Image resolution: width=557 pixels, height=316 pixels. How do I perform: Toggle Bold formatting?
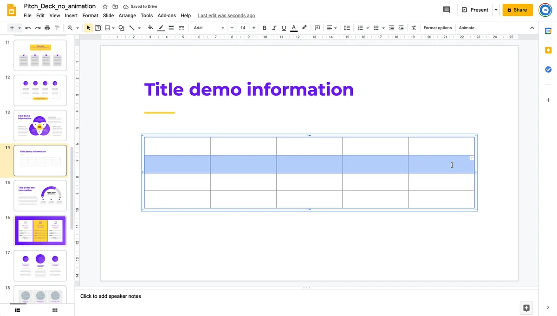pyautogui.click(x=265, y=28)
